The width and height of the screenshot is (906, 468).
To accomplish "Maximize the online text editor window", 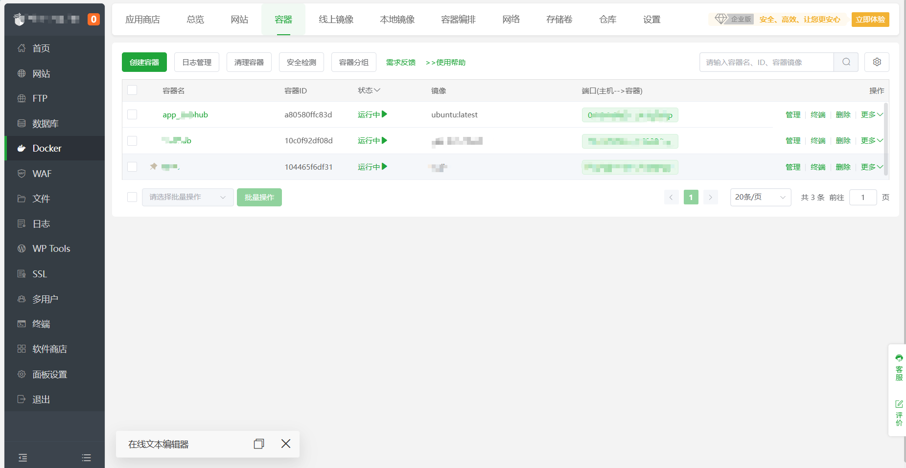I will point(259,444).
